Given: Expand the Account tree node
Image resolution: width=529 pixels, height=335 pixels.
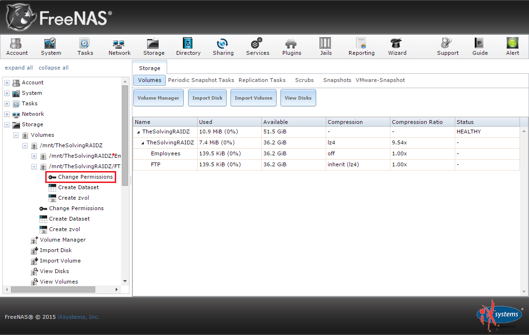Looking at the screenshot, I should click(x=7, y=83).
